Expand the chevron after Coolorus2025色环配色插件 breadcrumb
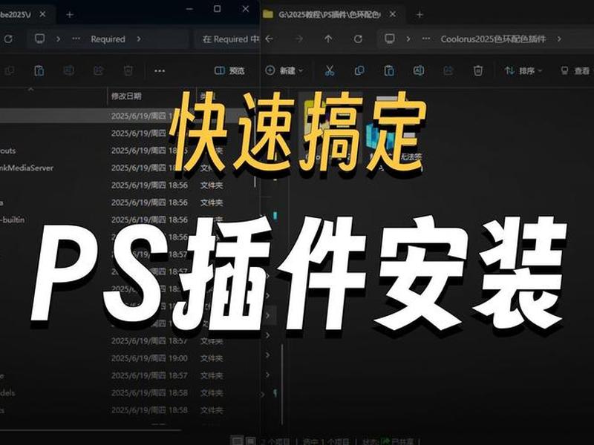 point(559,39)
